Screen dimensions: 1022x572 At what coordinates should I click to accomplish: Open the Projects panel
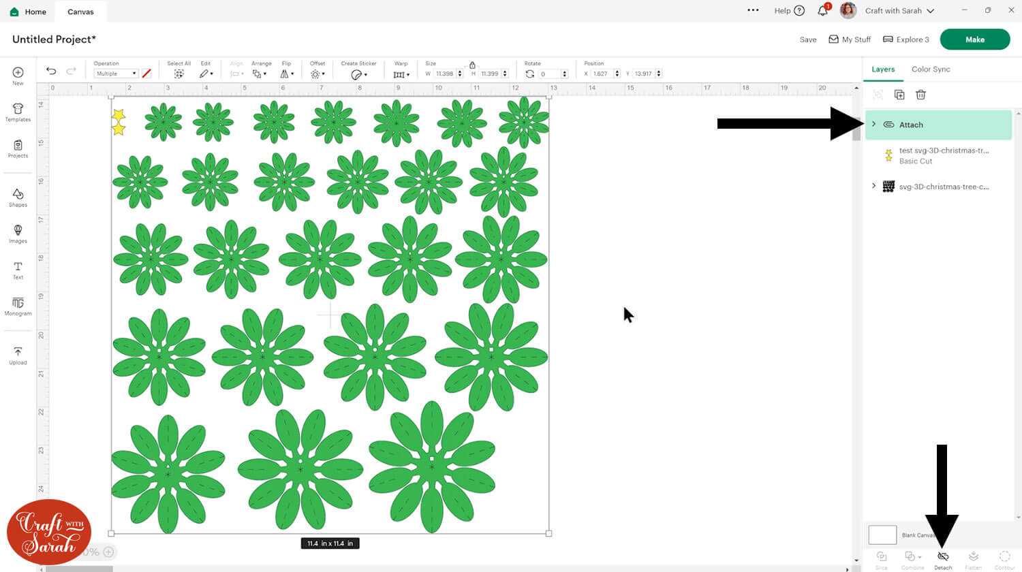18,148
